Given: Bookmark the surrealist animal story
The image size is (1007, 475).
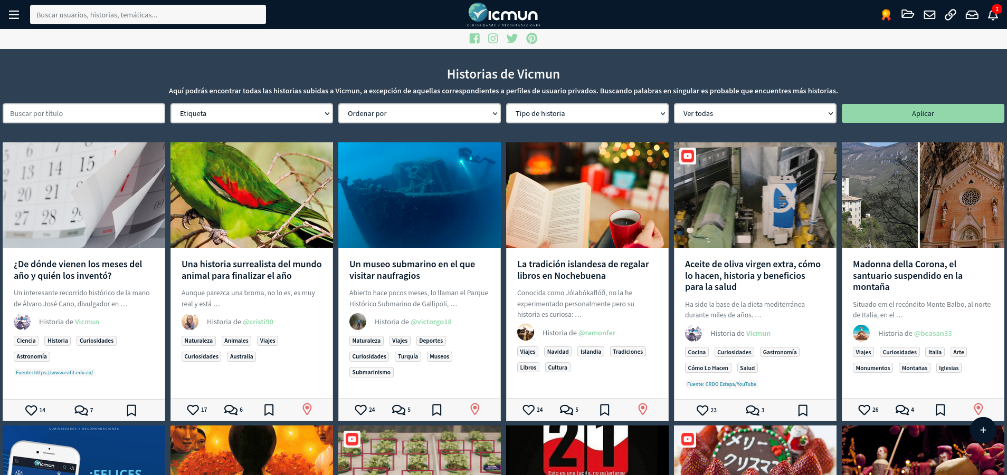Looking at the screenshot, I should click(x=269, y=410).
